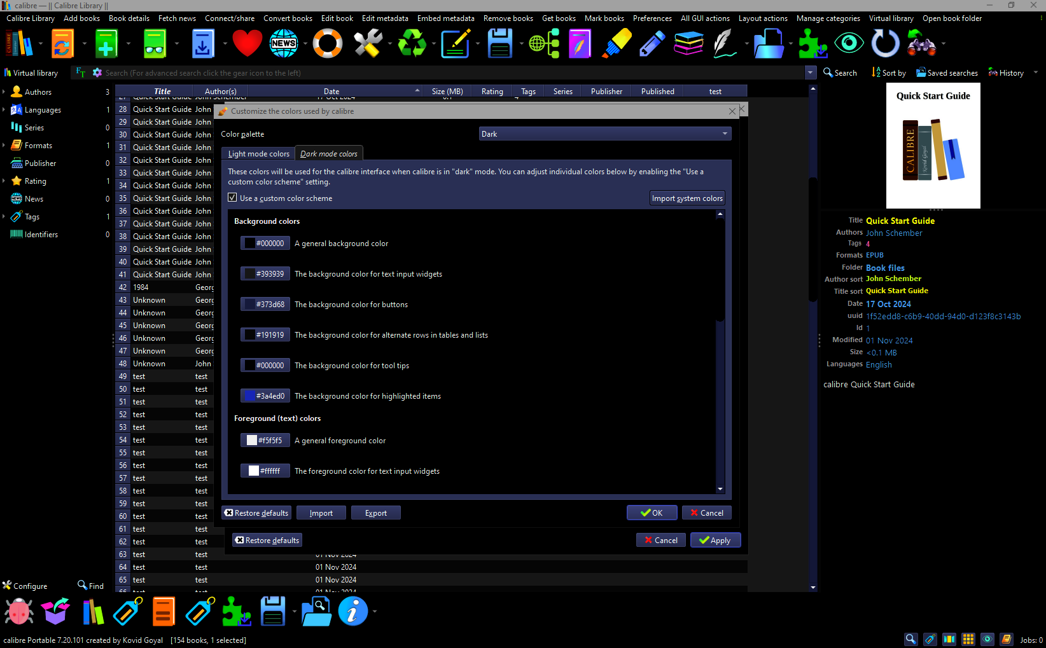Image resolution: width=1046 pixels, height=648 pixels.
Task: Click the floppy disk Save to disk icon
Action: [500, 44]
